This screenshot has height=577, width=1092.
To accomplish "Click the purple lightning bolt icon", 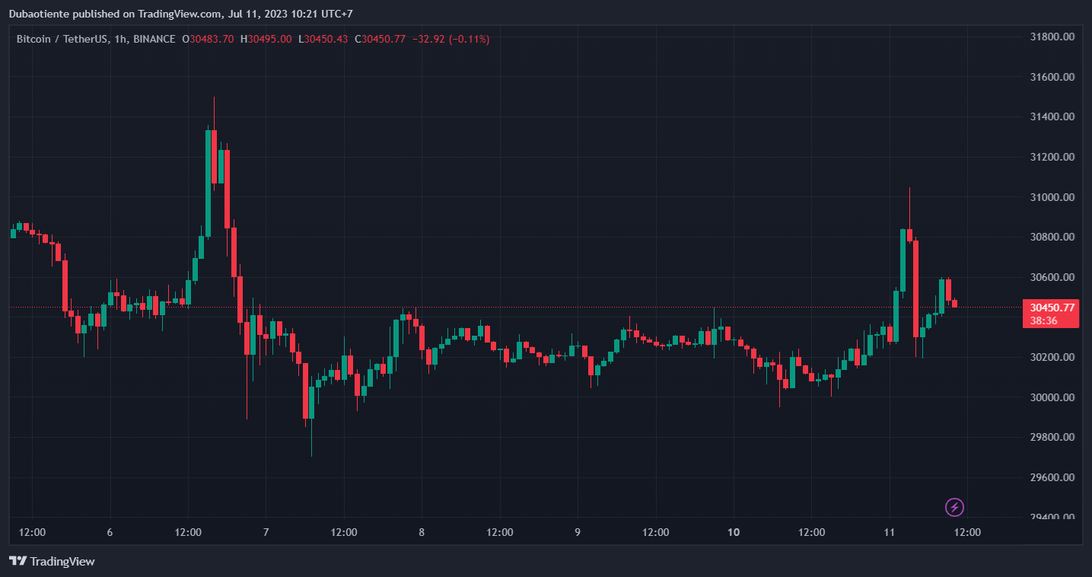I will coord(954,507).
